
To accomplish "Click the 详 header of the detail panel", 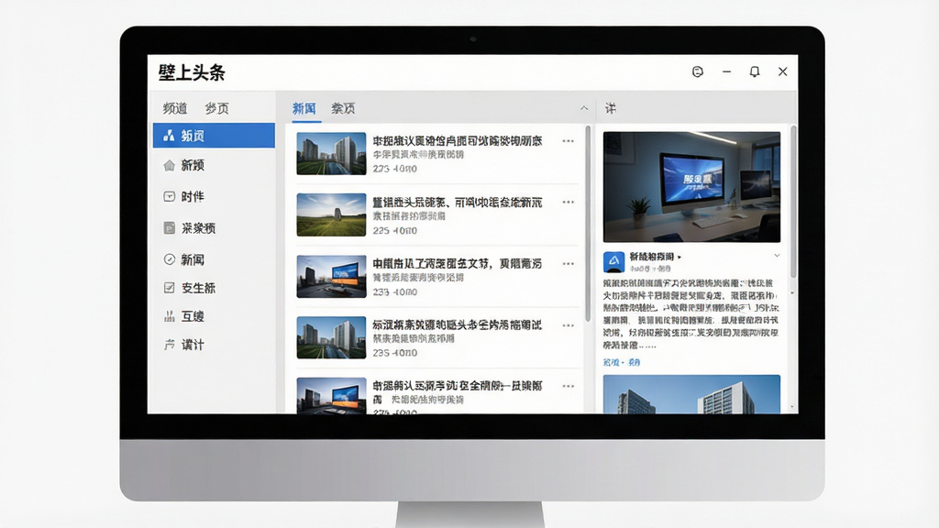I will 610,108.
